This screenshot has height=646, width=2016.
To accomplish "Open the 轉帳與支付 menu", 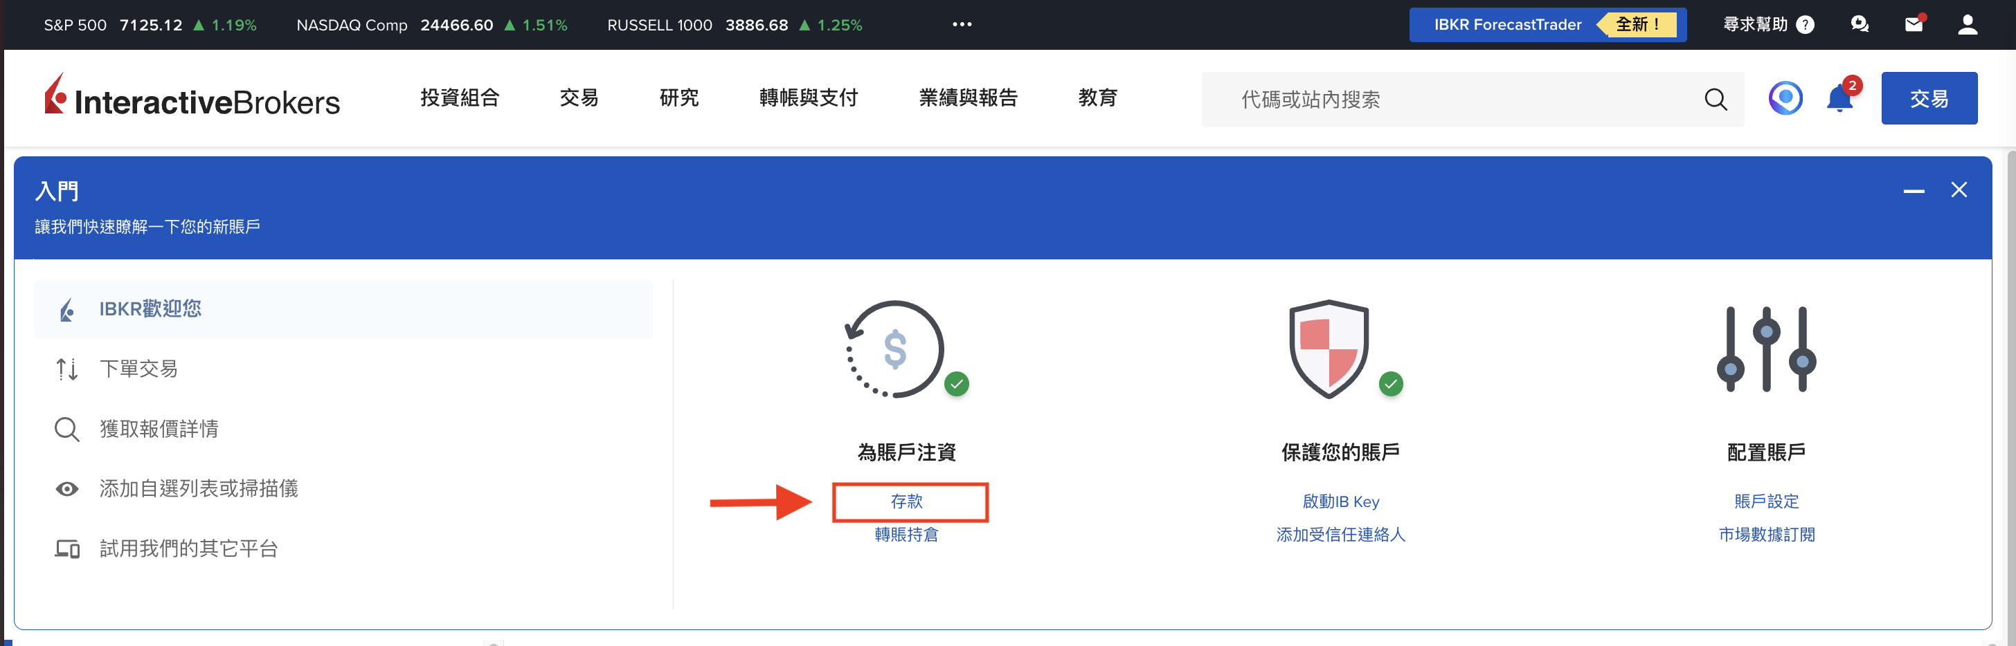I will pos(809,98).
